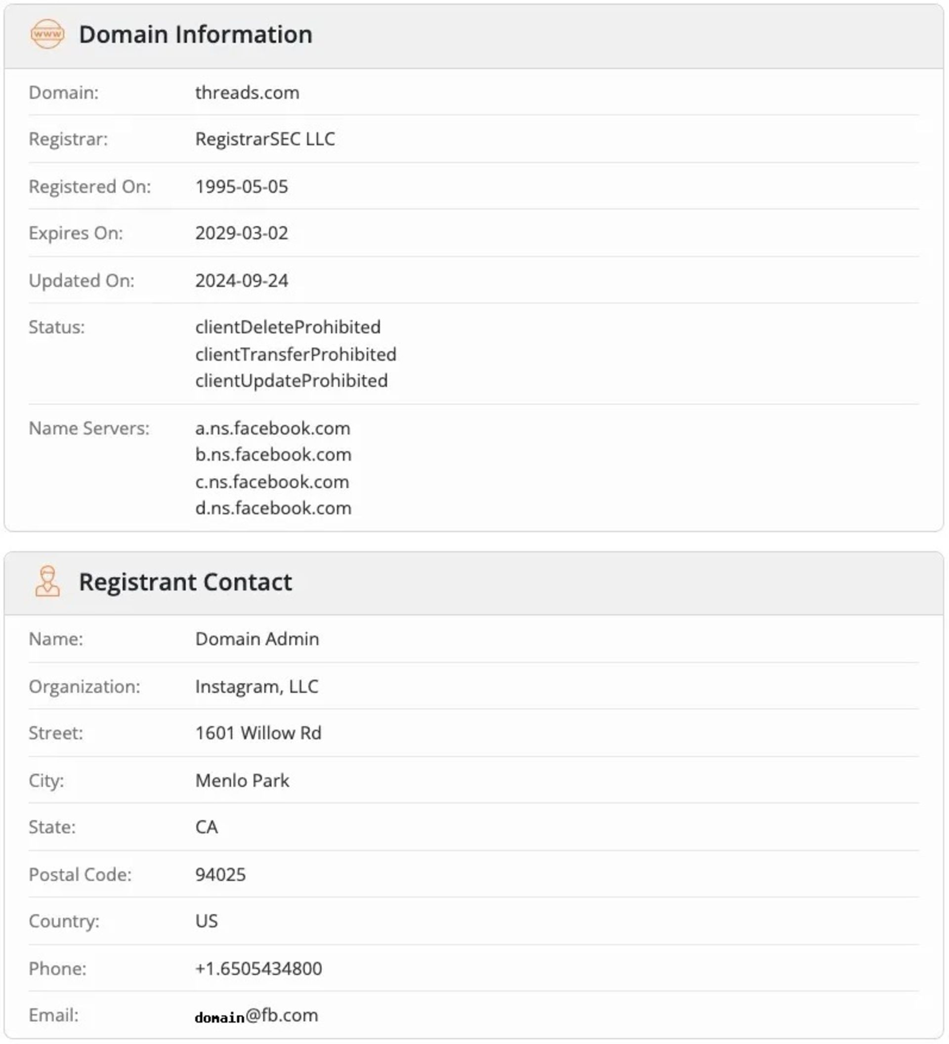949x1044 pixels.
Task: Click the registration date 1995-05-05
Action: click(241, 186)
